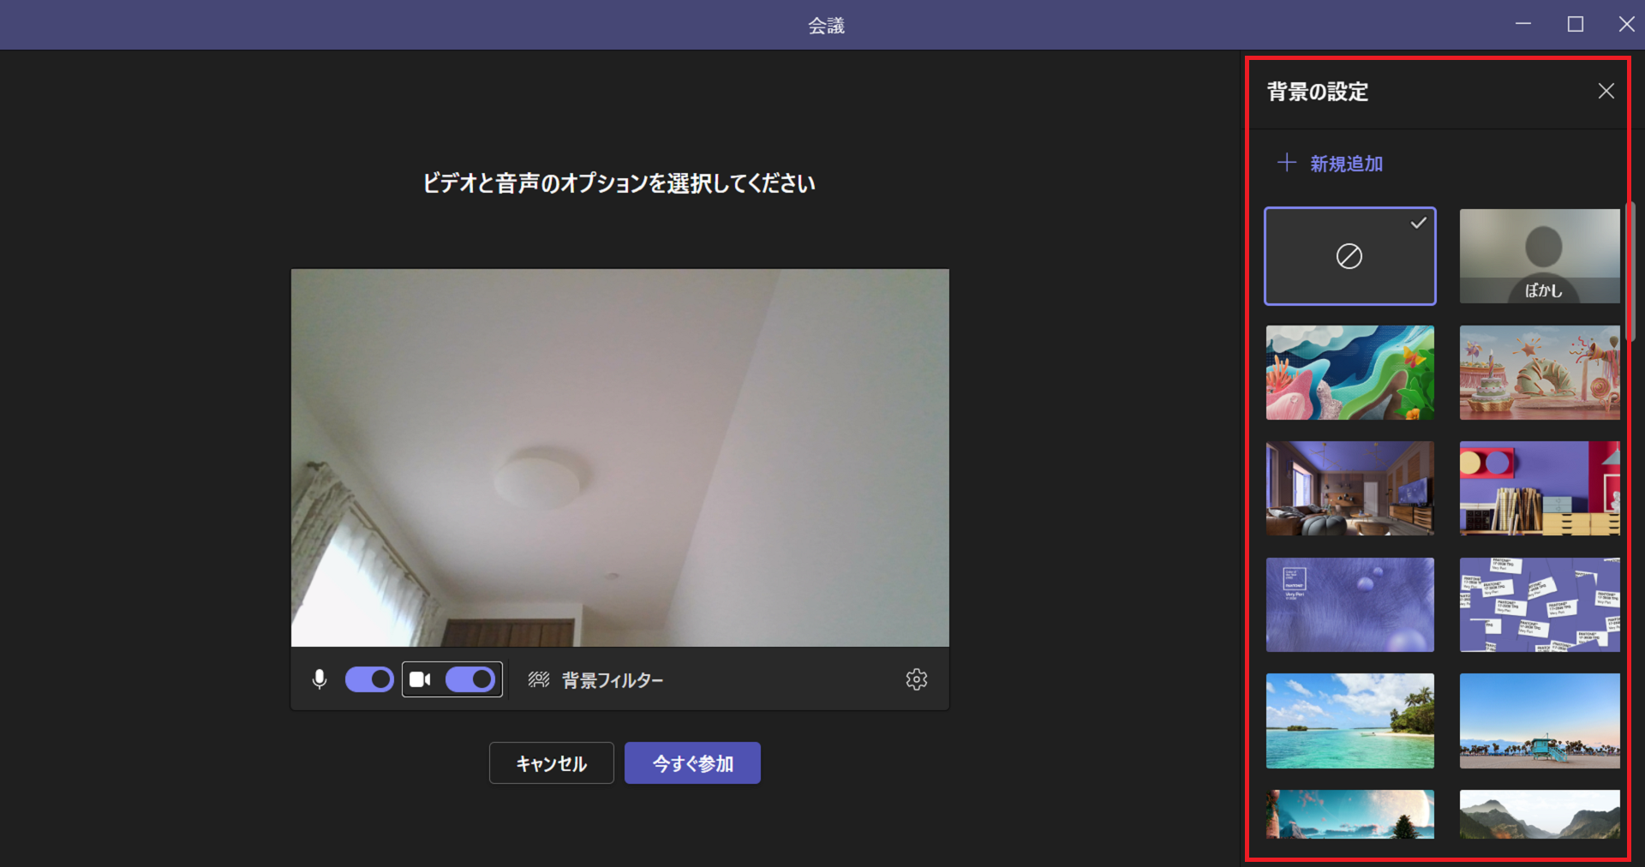This screenshot has height=867, width=1645.
Task: Toggle the camera switch off
Action: point(470,679)
